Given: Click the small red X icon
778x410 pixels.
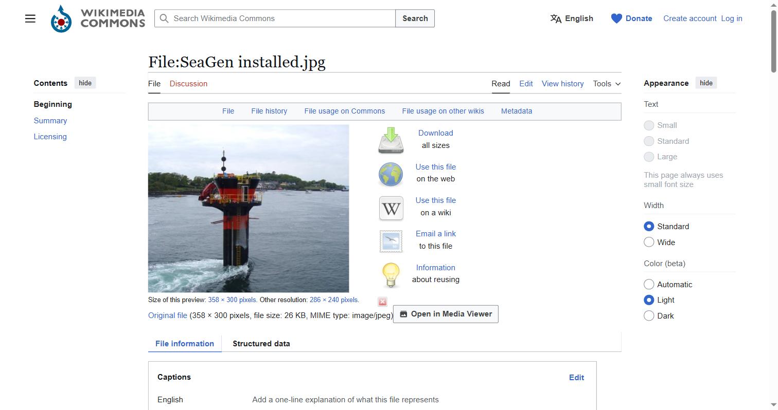Looking at the screenshot, I should [382, 302].
